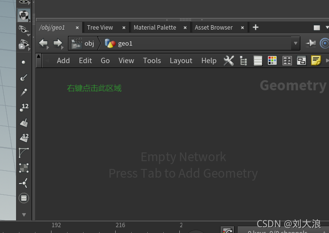Viewport: 329px width, 233px height.
Task: Expand more display options down arrow
Action: (x=24, y=215)
